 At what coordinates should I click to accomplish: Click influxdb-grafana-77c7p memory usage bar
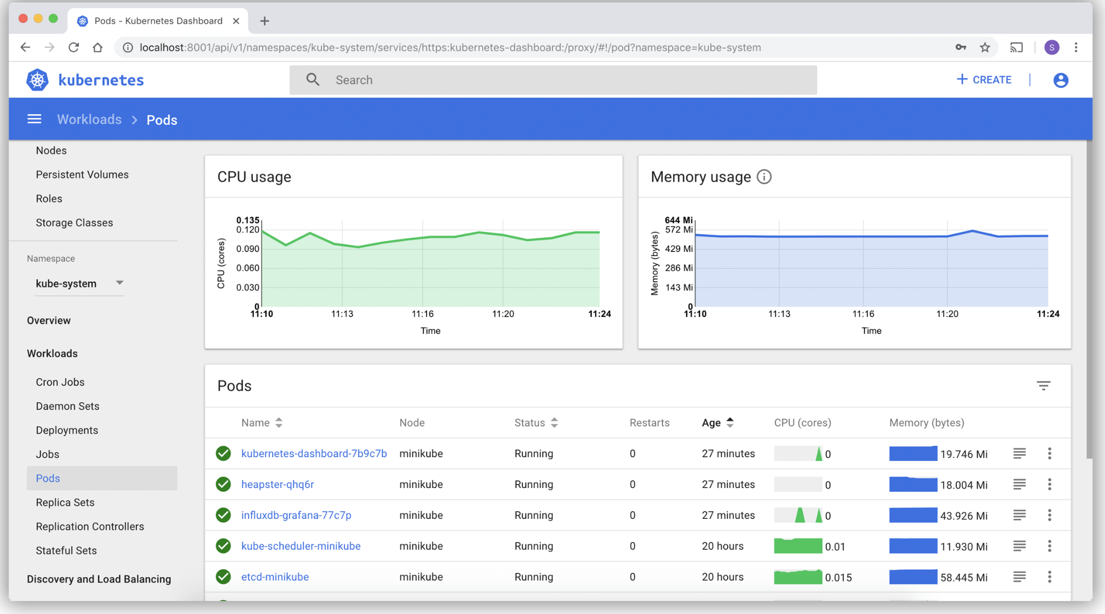point(913,515)
